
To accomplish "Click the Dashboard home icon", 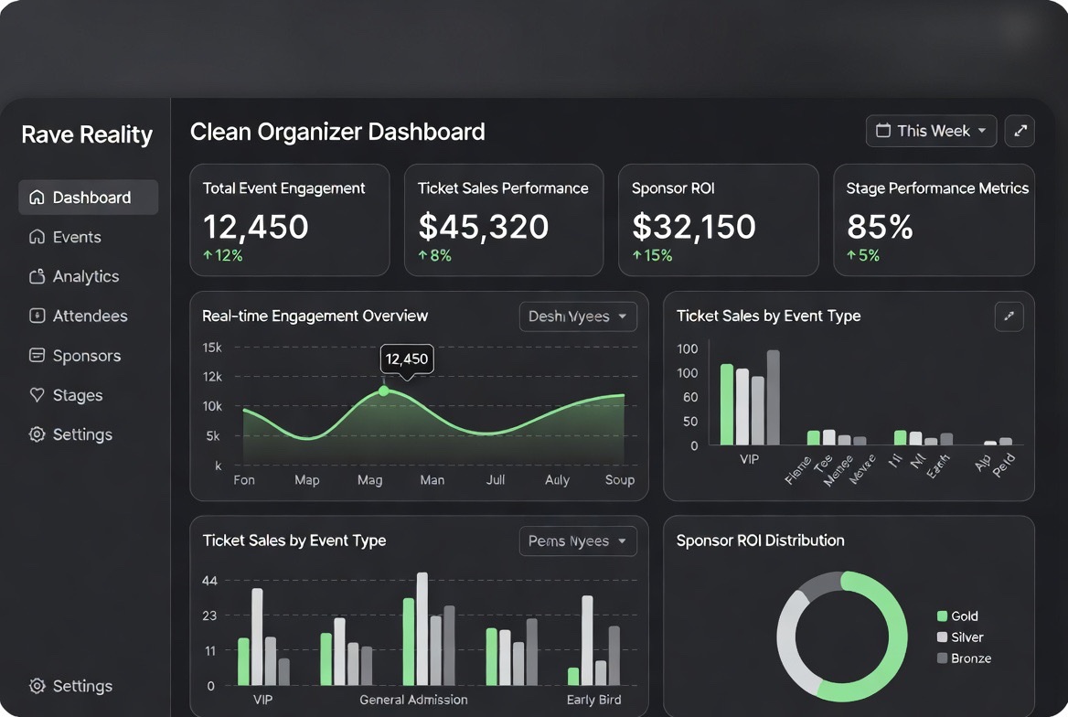I will tap(37, 197).
